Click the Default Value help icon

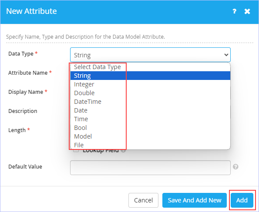(x=235, y=167)
